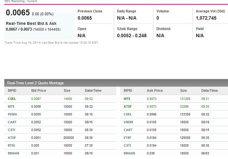Click the SEC Reporting - Current text
This screenshot has height=159, width=228.
tap(21, 1)
